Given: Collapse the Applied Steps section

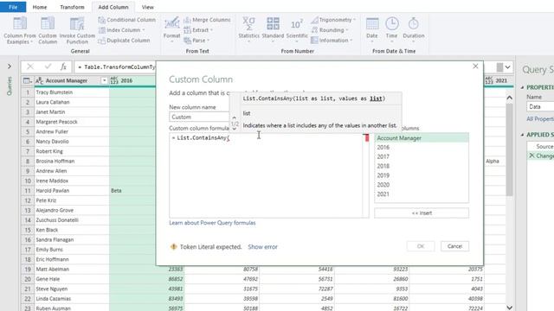Looking at the screenshot, I should click(523, 135).
